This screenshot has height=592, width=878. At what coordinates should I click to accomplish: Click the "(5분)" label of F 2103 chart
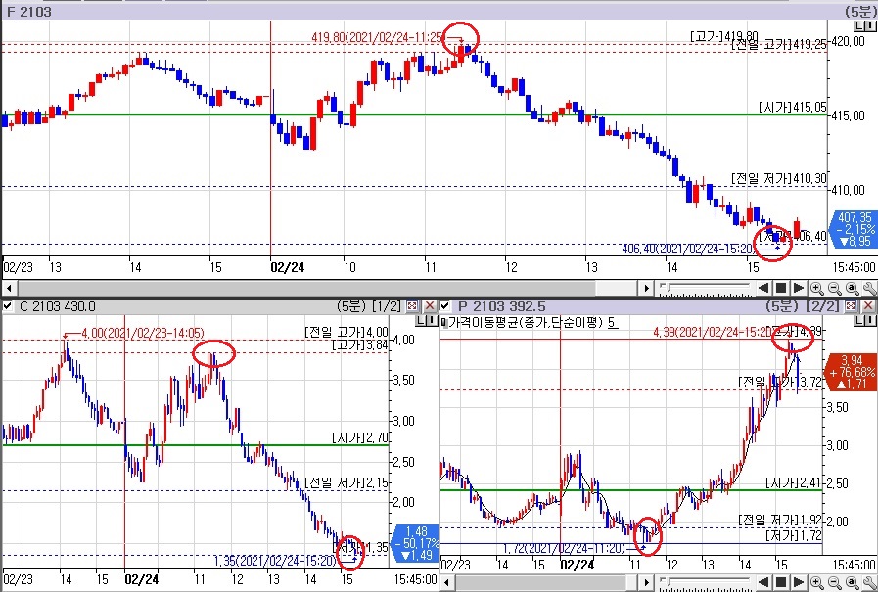tap(861, 12)
